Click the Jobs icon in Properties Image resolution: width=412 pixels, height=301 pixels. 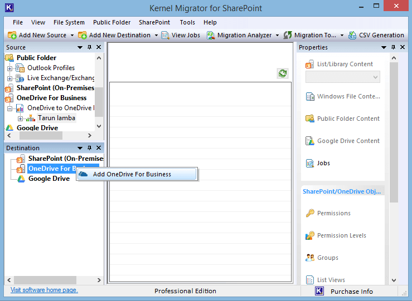click(x=310, y=164)
